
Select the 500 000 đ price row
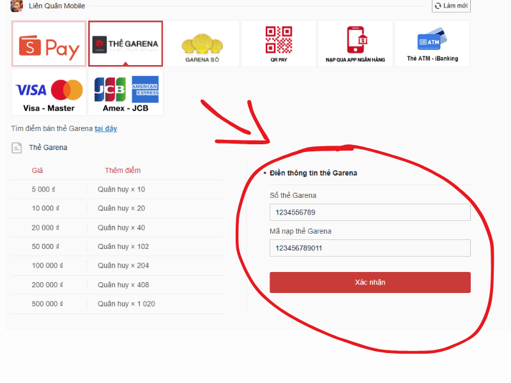(117, 304)
